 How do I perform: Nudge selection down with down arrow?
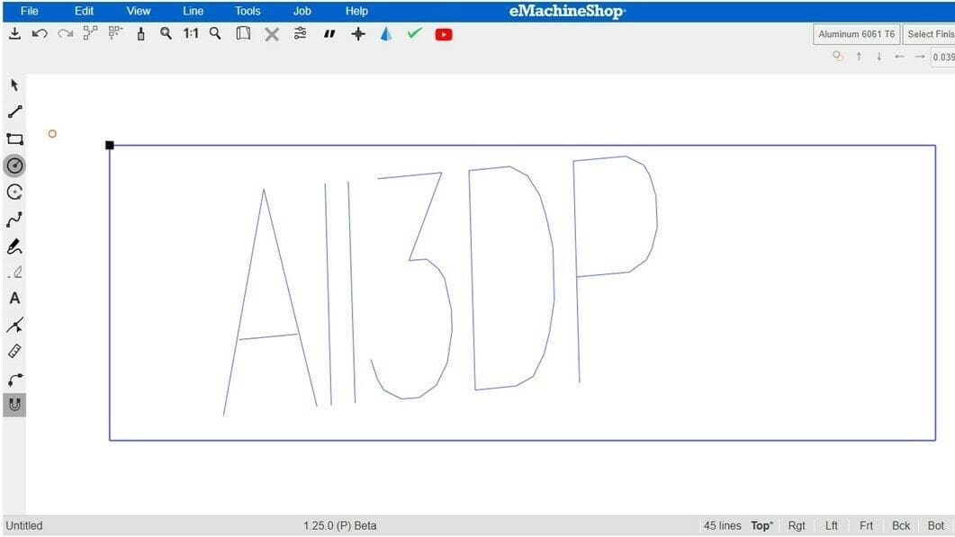[x=878, y=57]
